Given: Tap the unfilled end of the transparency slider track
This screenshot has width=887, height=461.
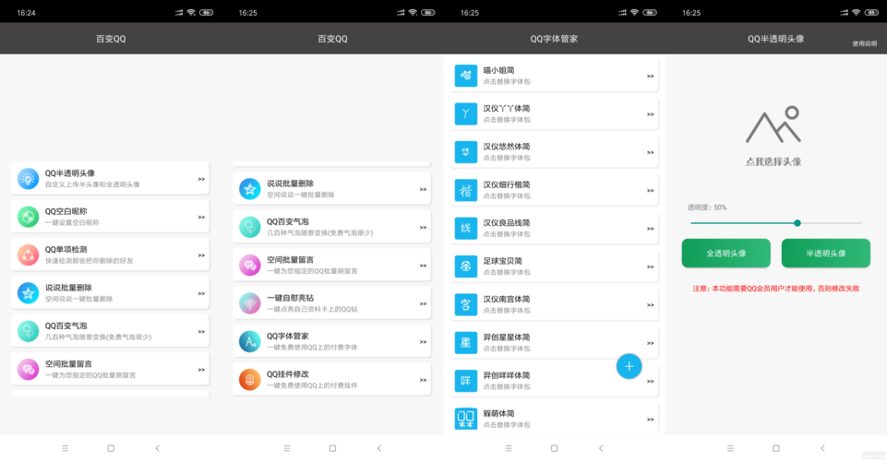Looking at the screenshot, I should point(831,223).
